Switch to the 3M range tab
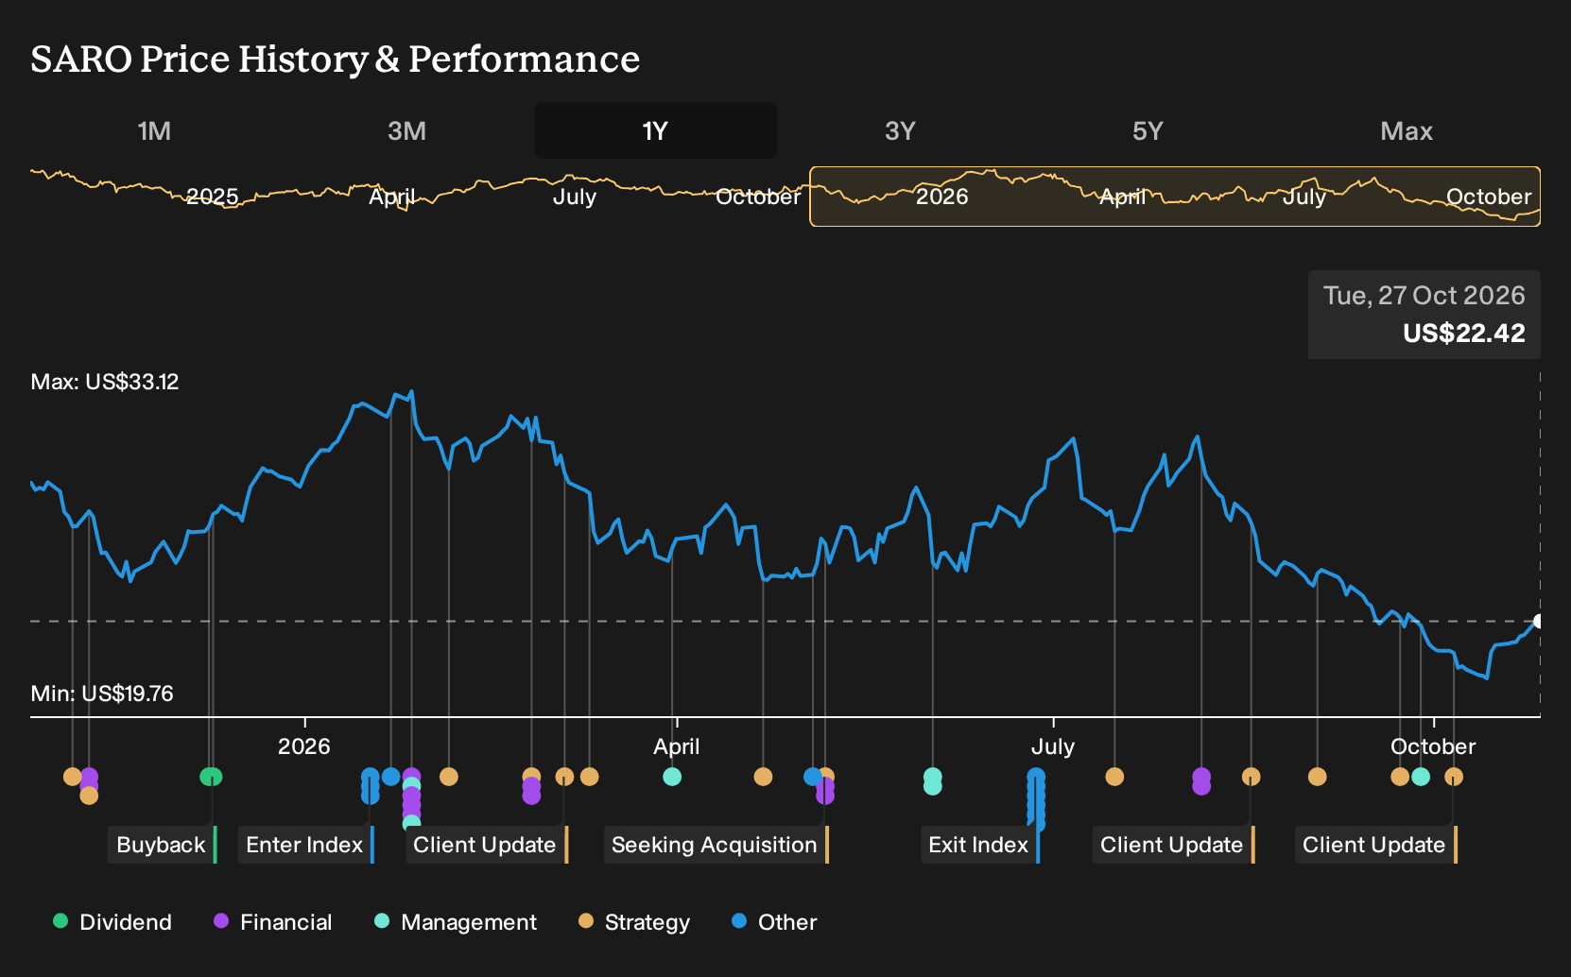Screen dimensions: 1571x977 [x=406, y=130]
